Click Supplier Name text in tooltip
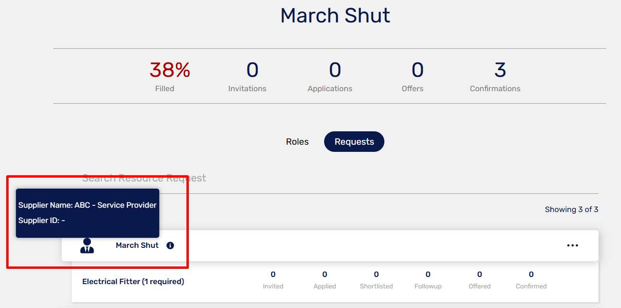 tap(87, 205)
